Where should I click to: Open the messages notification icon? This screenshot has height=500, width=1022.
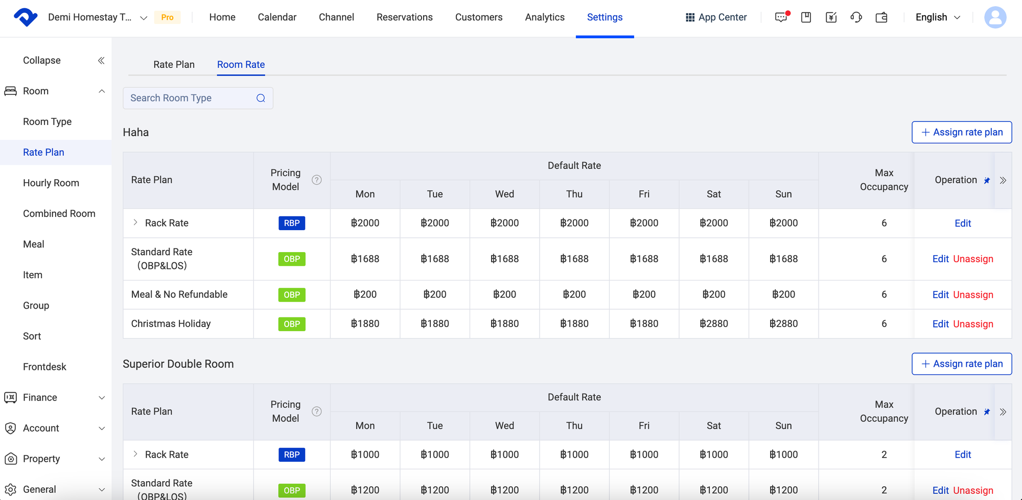click(x=781, y=17)
